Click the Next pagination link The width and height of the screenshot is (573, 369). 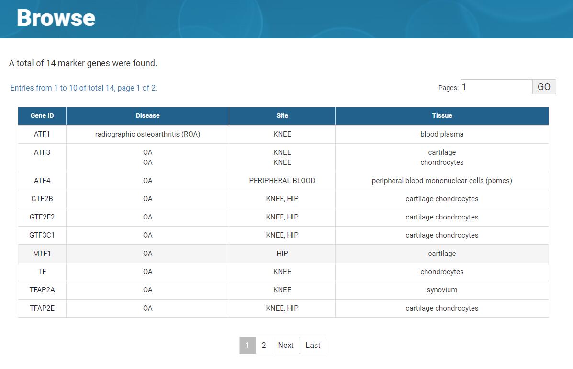[286, 345]
